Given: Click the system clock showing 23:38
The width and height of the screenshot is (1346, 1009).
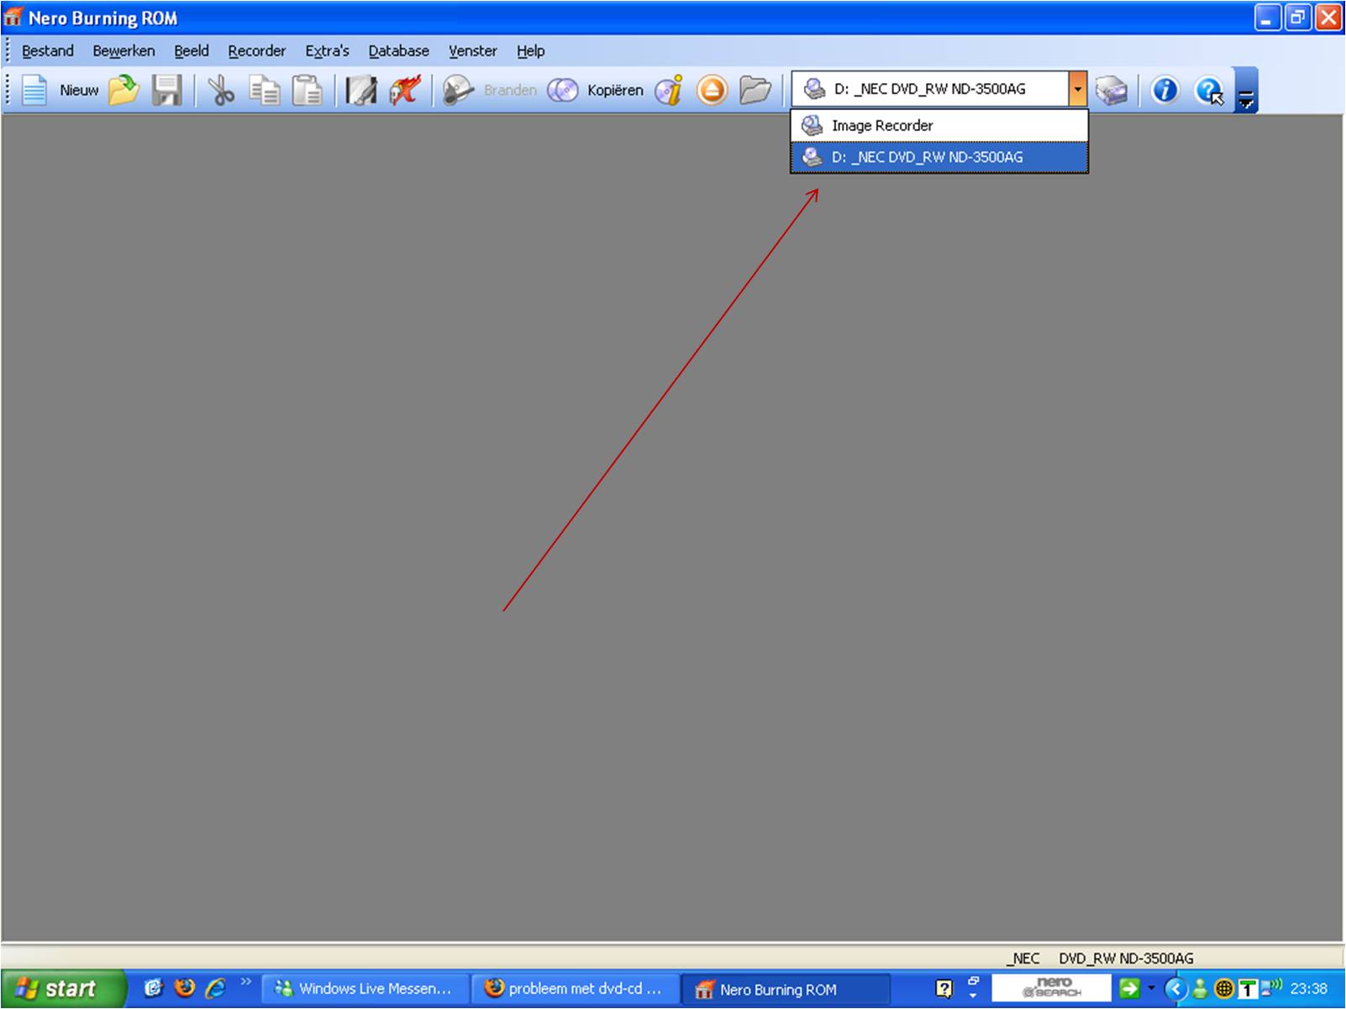Looking at the screenshot, I should pyautogui.click(x=1308, y=989).
